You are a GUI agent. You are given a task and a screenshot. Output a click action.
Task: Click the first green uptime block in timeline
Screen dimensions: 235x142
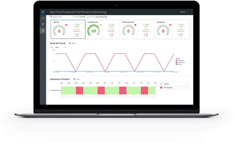69,90
